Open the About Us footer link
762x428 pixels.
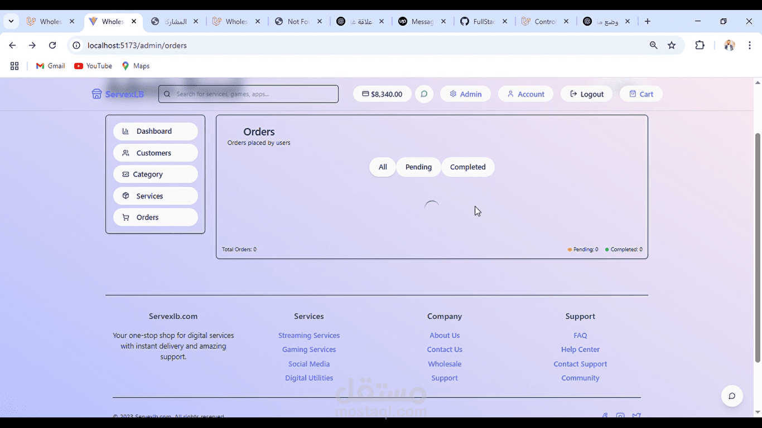[445, 335]
